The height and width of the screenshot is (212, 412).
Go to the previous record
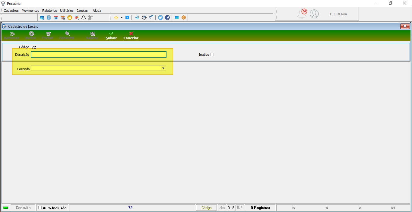[326, 208]
